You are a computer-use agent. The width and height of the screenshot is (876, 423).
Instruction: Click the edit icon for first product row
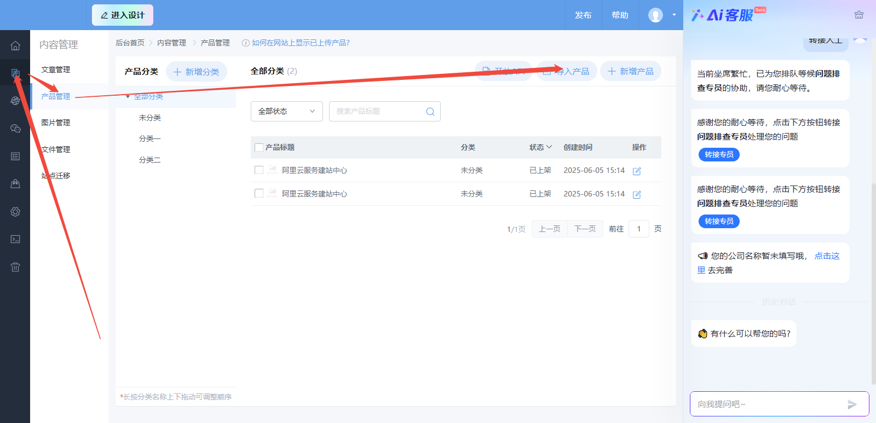point(637,171)
